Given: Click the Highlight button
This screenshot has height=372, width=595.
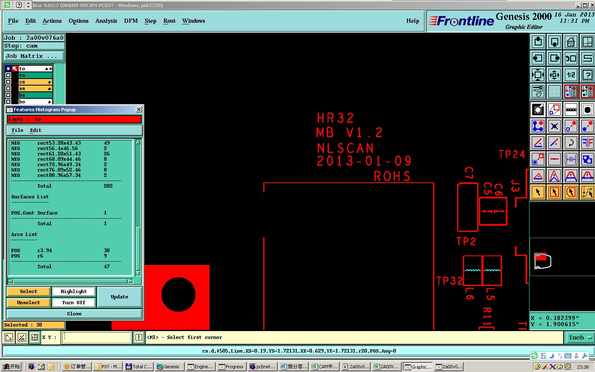Looking at the screenshot, I should (74, 291).
